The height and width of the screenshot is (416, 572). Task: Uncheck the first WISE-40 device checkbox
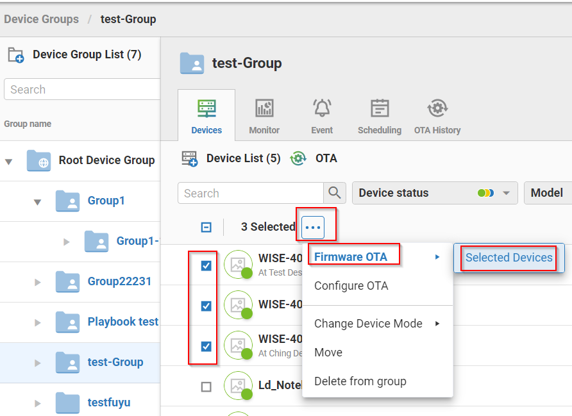click(206, 265)
